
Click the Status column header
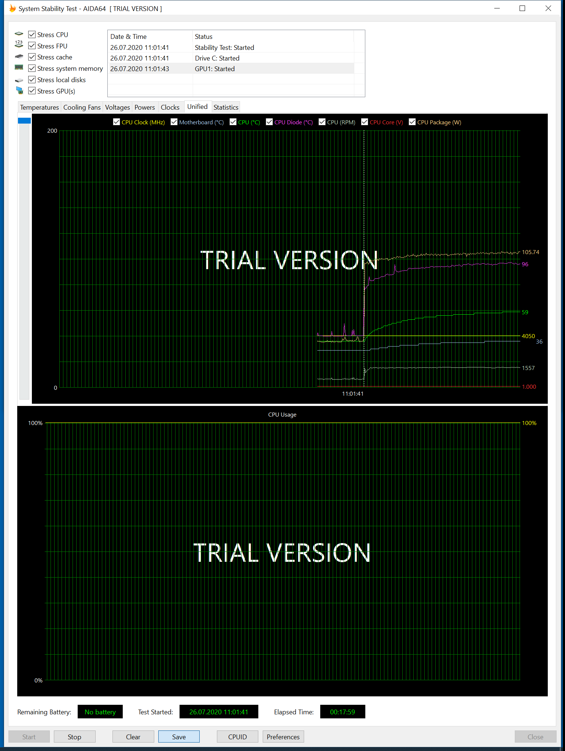click(x=273, y=36)
